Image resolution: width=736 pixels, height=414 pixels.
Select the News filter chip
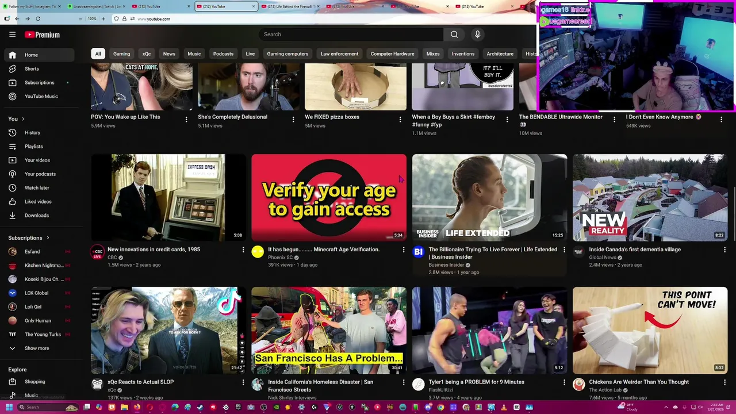(169, 53)
